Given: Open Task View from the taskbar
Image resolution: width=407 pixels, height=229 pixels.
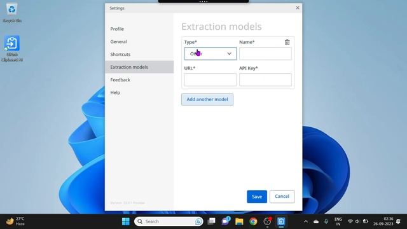Looking at the screenshot, I should 212,221.
